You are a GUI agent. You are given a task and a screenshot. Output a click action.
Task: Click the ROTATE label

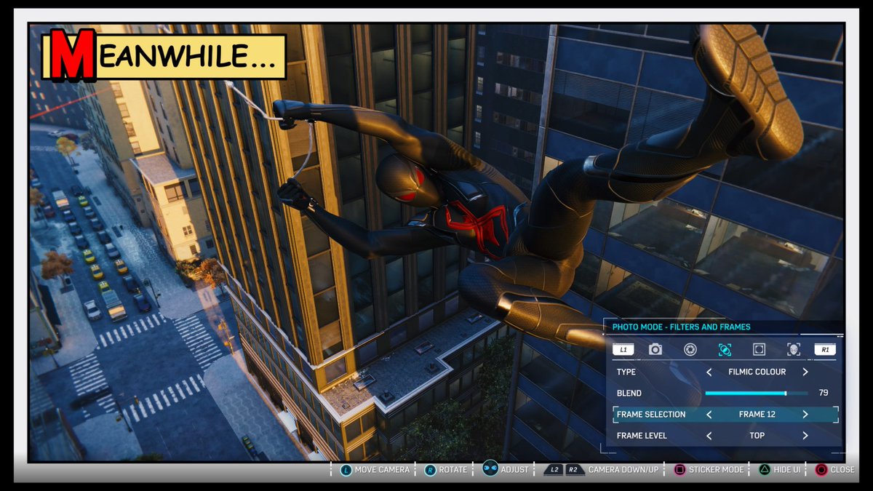[x=453, y=470]
